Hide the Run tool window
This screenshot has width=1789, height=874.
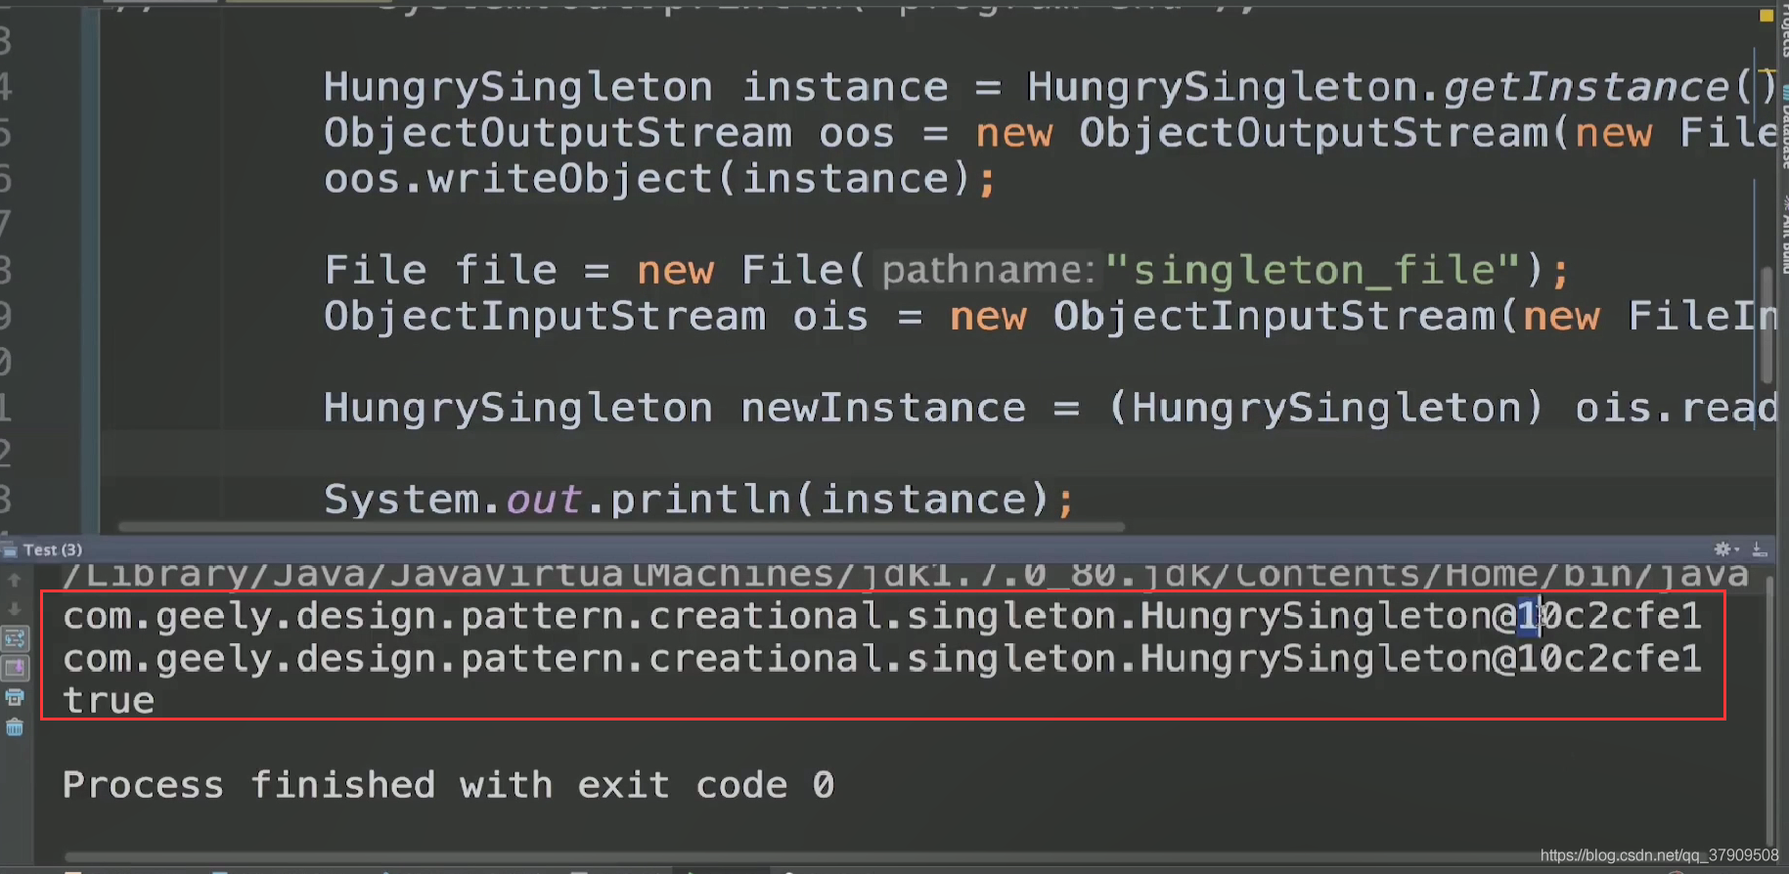coord(1760,549)
